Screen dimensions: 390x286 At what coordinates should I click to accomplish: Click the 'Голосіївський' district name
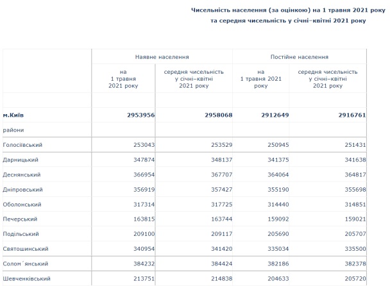coord(22,145)
